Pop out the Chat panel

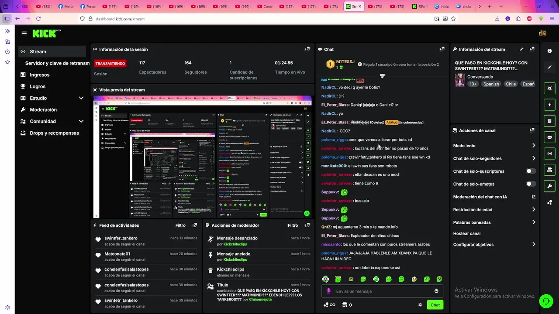442,50
